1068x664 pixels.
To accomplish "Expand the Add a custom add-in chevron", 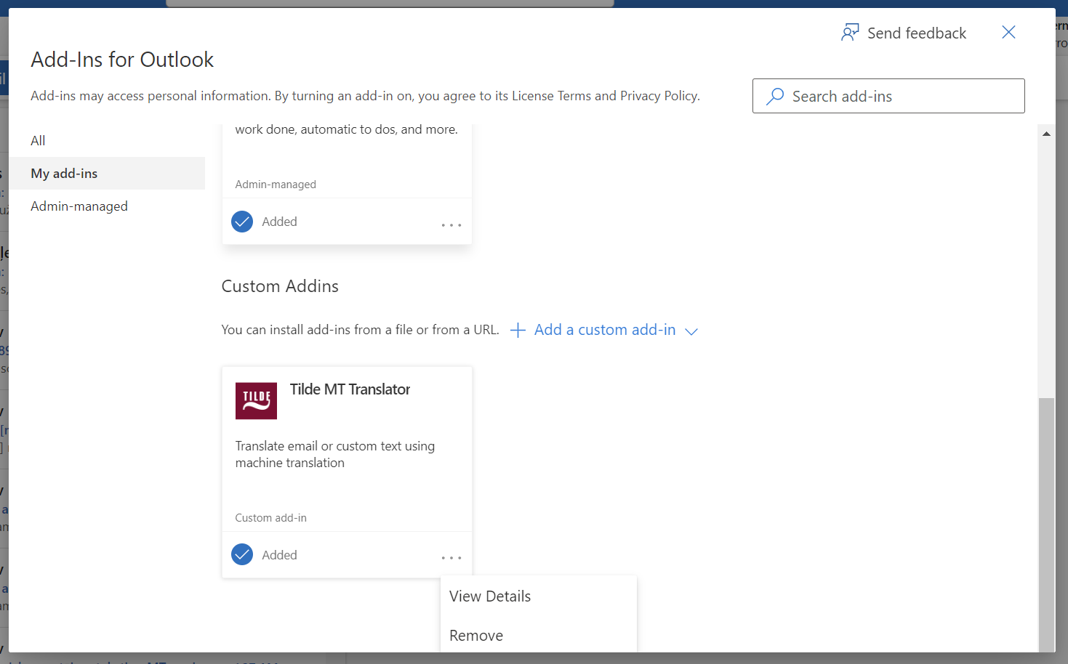I will (x=691, y=331).
